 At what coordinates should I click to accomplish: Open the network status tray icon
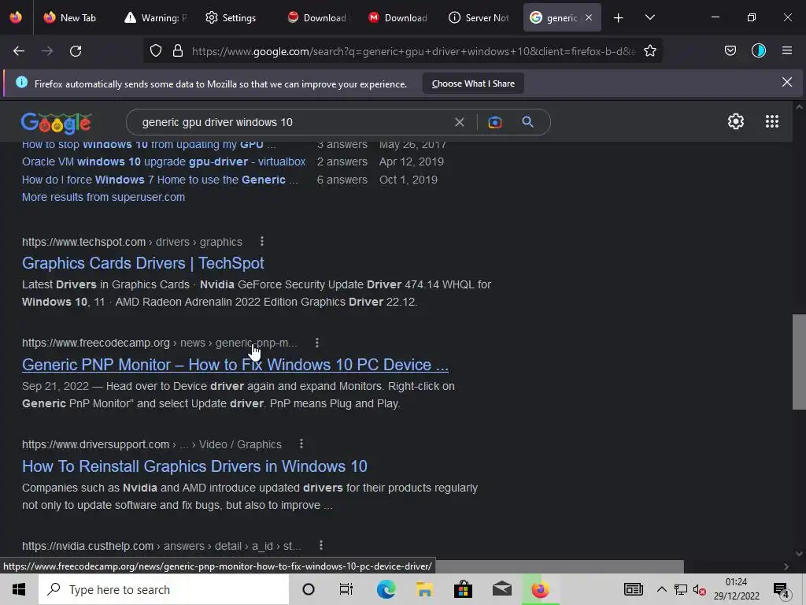click(x=681, y=590)
